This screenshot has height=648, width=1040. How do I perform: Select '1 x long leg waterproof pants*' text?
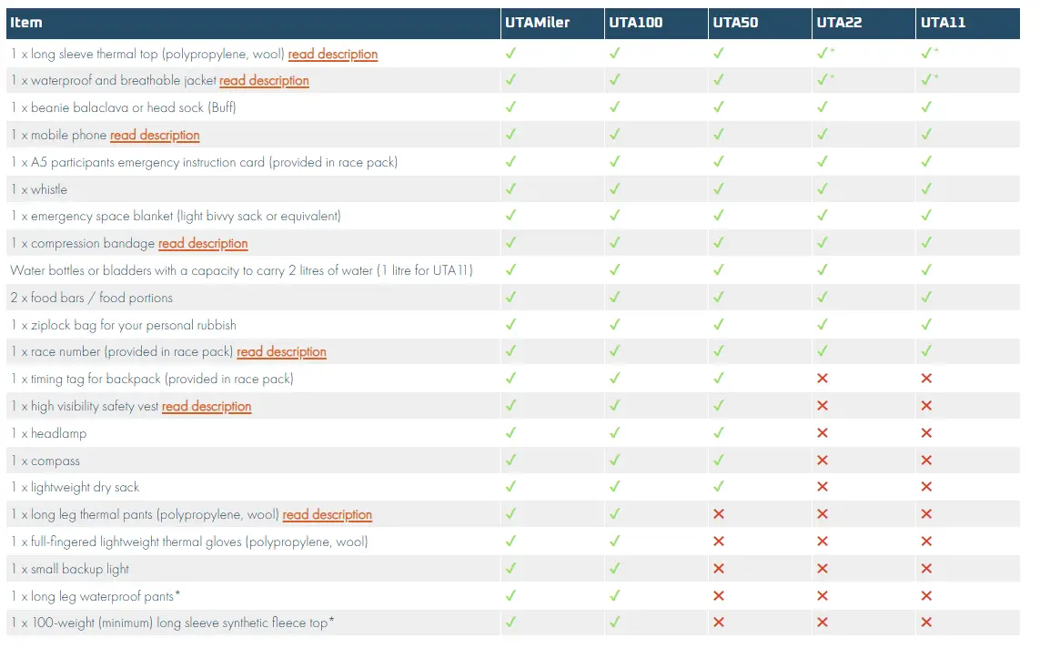click(x=96, y=596)
